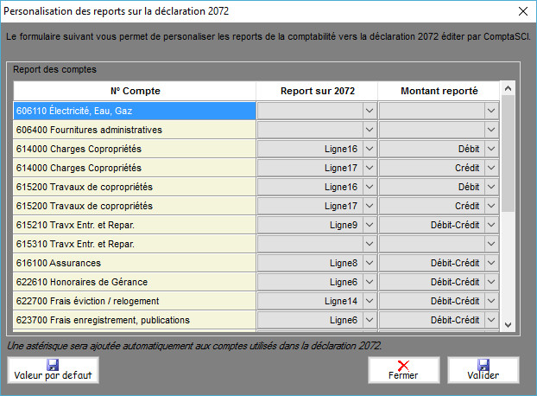Open Ligne14 dropdown for Frais éviction / relogement
This screenshot has width=537, height=396.
coord(369,301)
